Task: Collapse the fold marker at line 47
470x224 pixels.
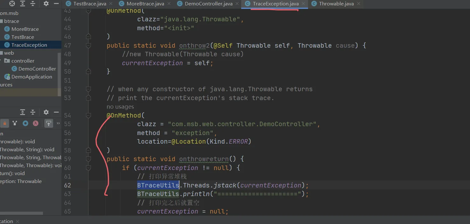Action: (x=88, y=45)
